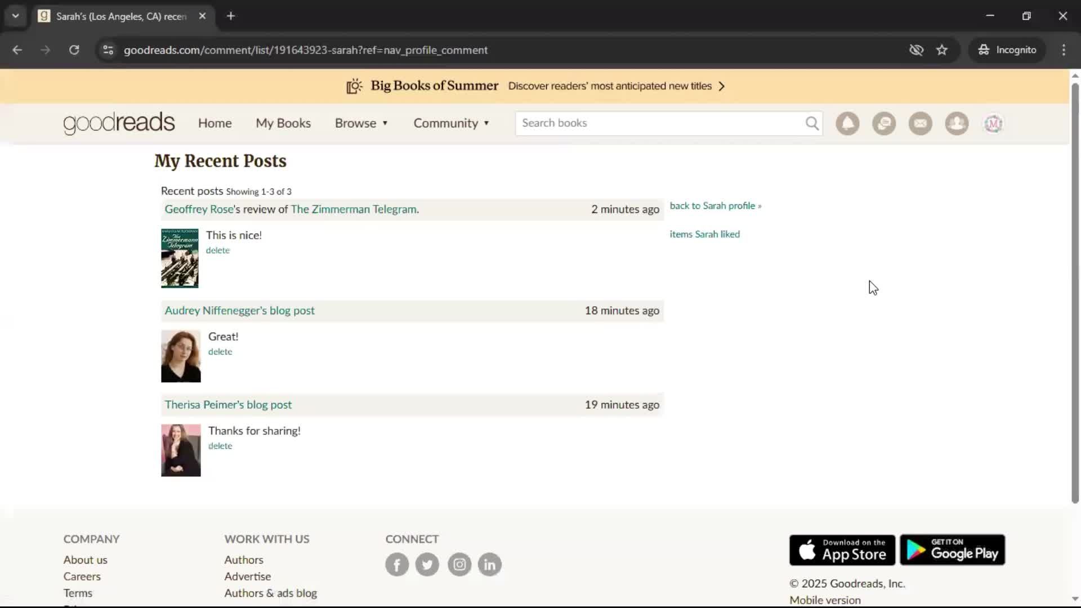The image size is (1081, 608).
Task: Click the page vertical scrollbar
Action: click(1075, 293)
